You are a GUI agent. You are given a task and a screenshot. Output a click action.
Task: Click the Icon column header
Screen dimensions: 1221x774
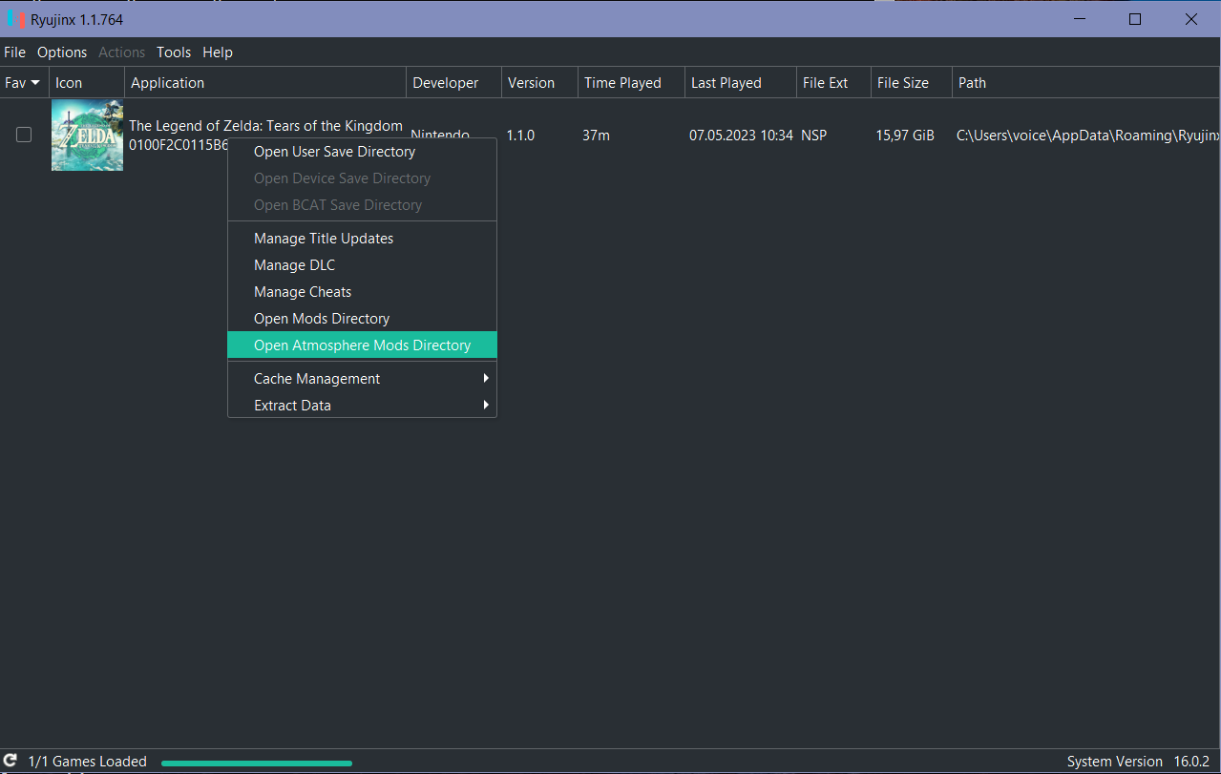click(87, 83)
